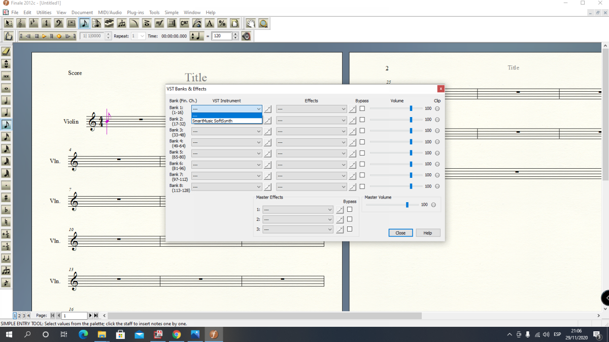Toggle Bypass checkbox for Bank 5

[362, 153]
